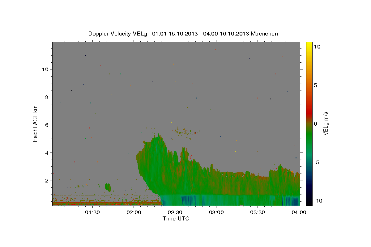
Task: Click the small green echo patch near 01:40
Action: click(x=108, y=187)
